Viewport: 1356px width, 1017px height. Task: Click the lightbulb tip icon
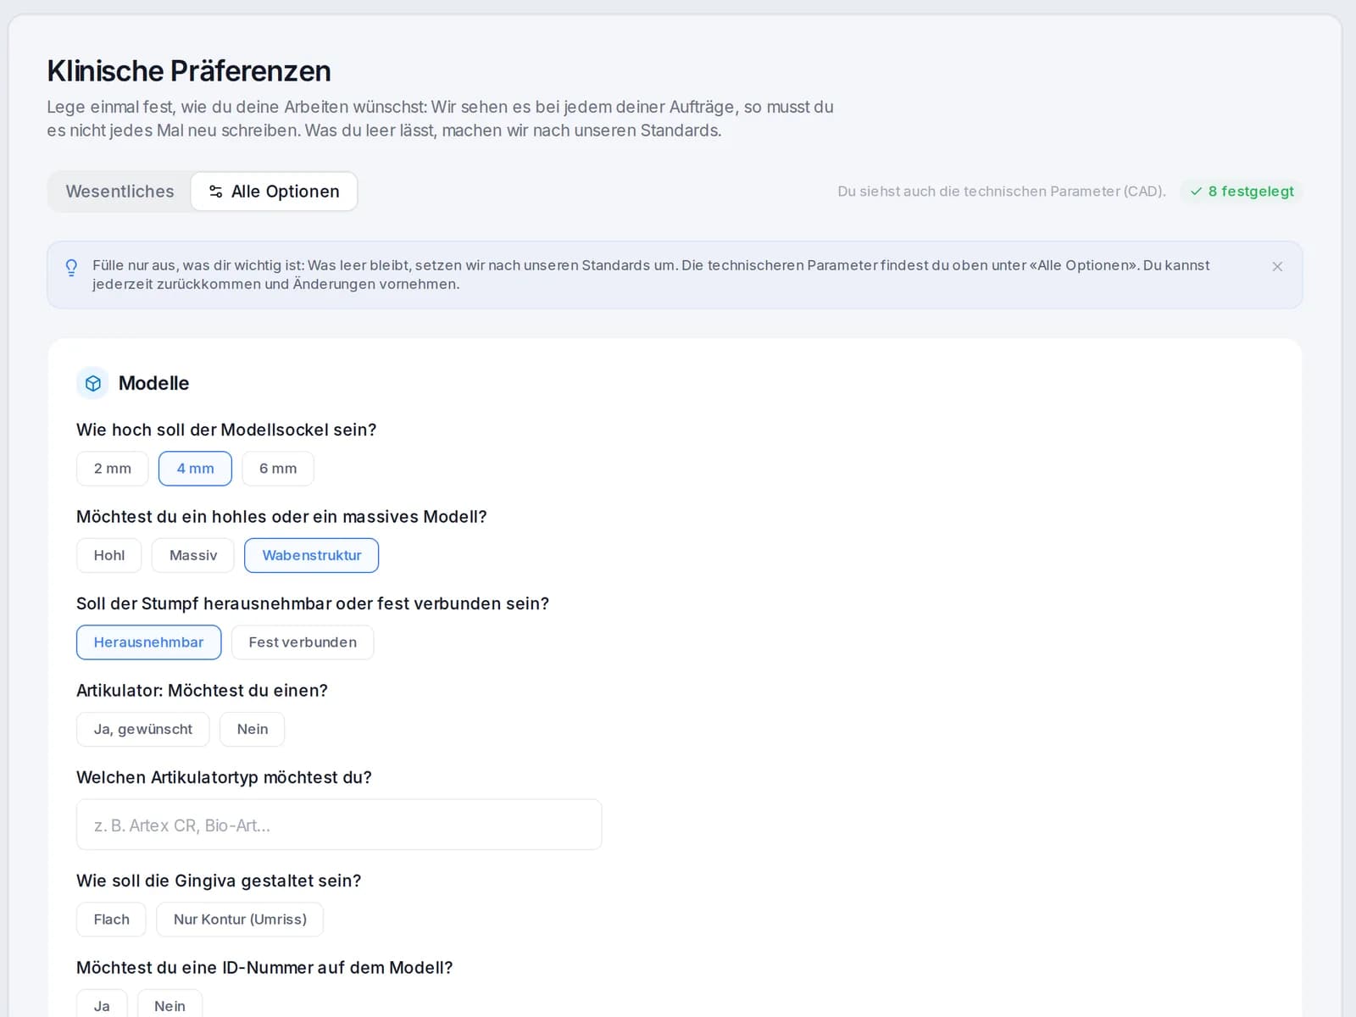point(72,267)
